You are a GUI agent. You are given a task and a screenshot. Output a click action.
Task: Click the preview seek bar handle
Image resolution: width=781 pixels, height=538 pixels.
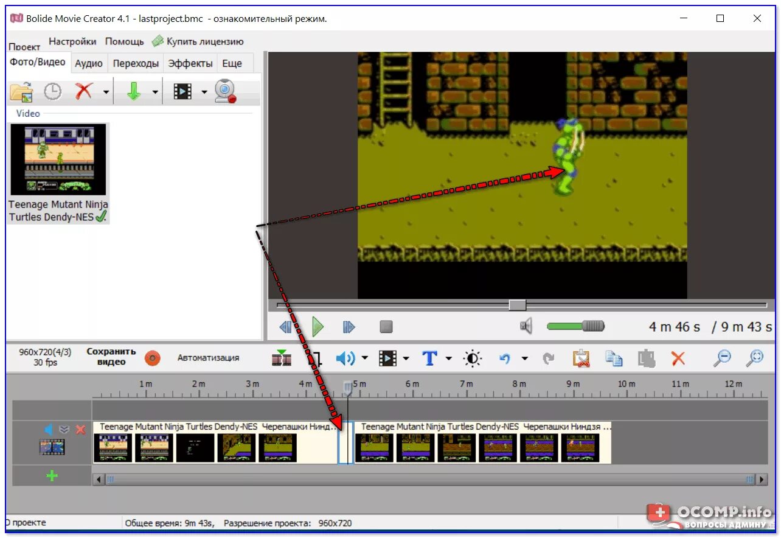[518, 305]
